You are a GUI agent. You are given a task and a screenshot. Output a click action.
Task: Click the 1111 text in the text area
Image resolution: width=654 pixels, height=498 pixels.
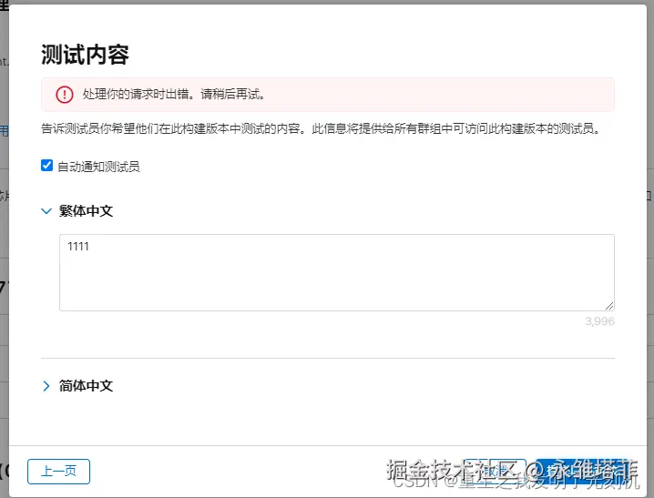78,247
